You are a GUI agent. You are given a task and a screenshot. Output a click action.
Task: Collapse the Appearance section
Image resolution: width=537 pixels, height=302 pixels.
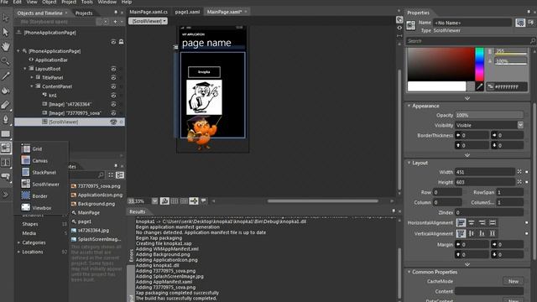point(409,106)
